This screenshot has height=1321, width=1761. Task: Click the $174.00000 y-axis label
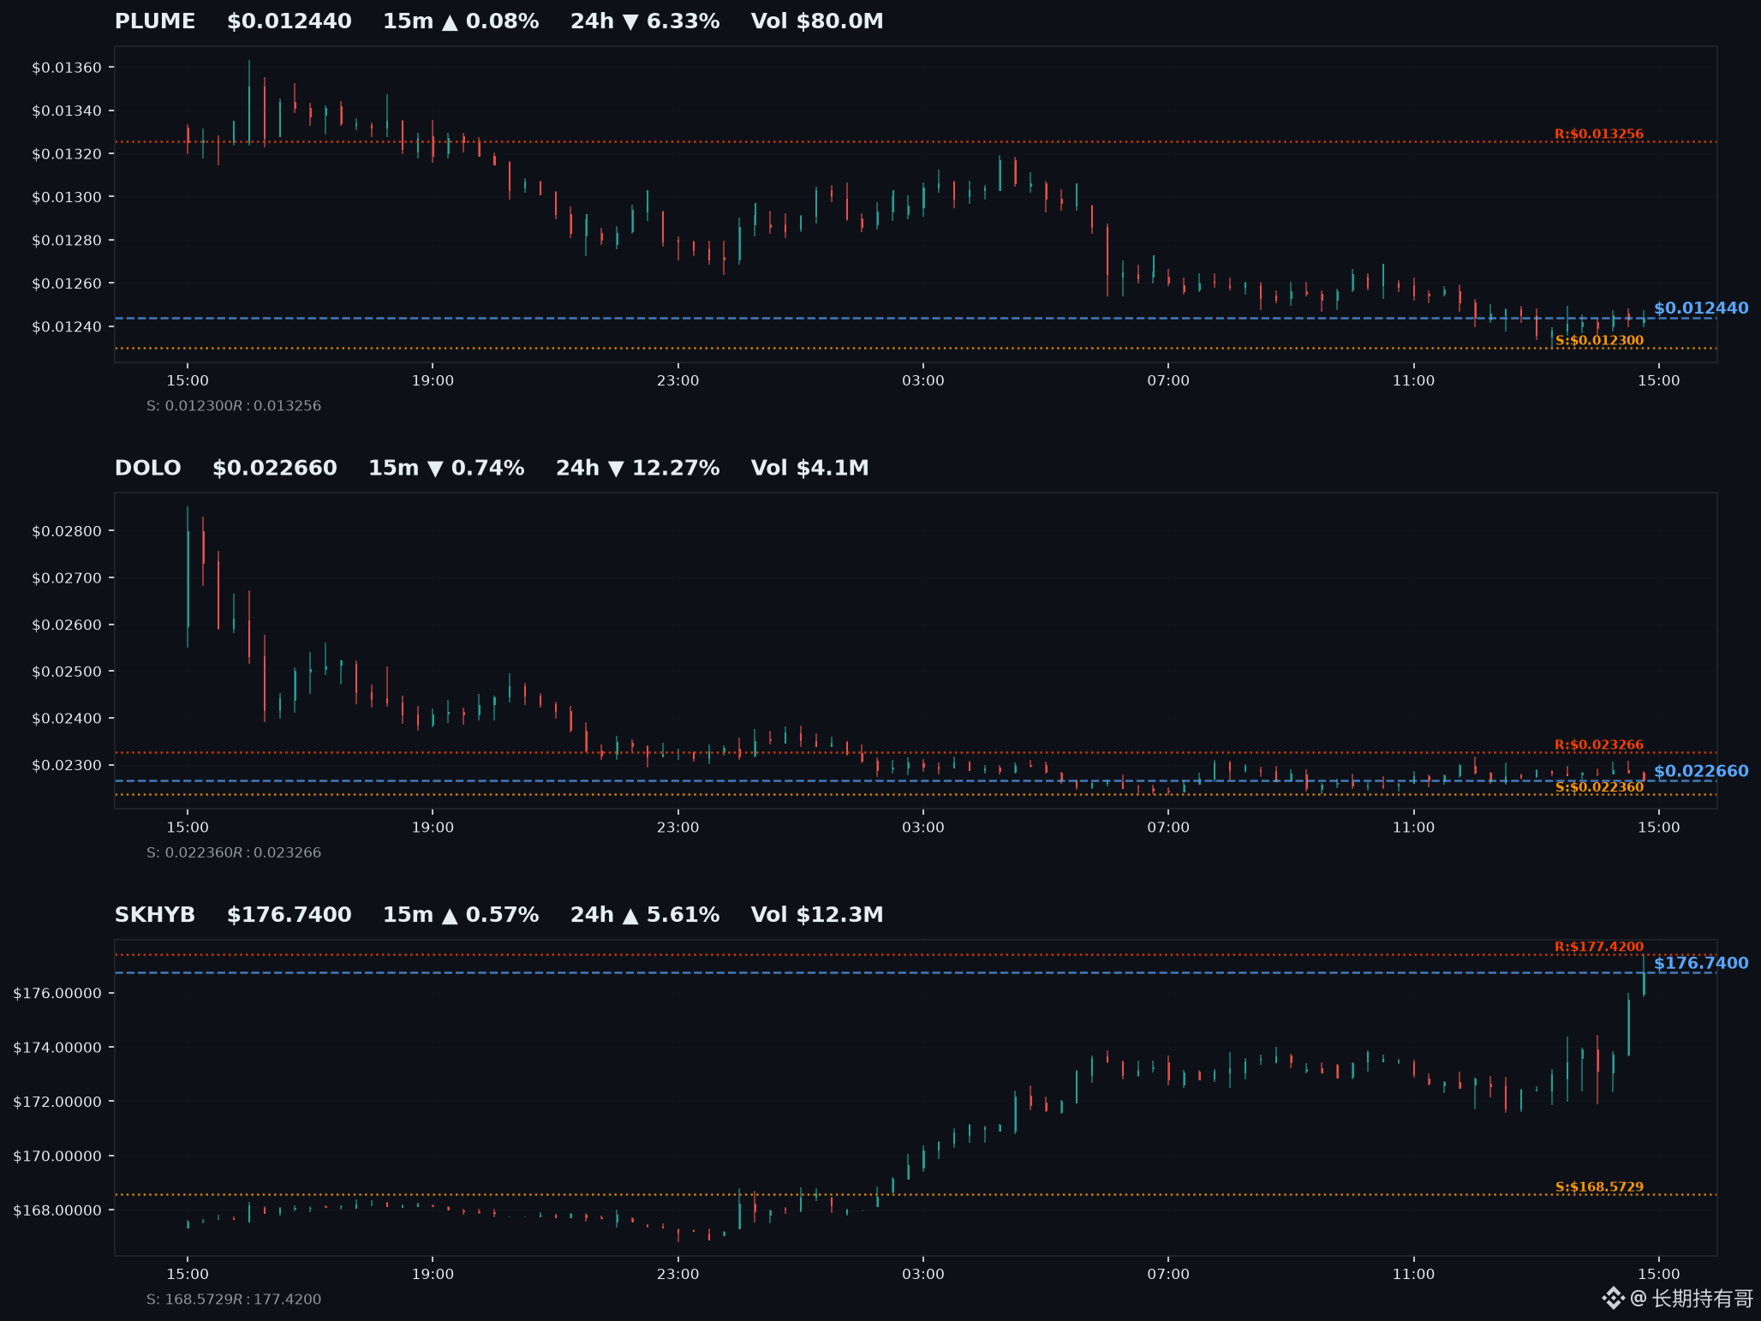57,1048
